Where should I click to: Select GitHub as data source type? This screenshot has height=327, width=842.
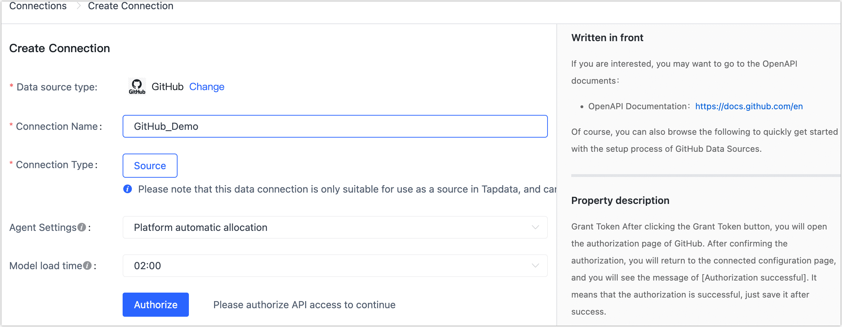click(167, 86)
